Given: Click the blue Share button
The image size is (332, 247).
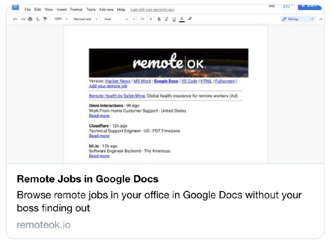Looking at the screenshot, I should tap(310, 7).
